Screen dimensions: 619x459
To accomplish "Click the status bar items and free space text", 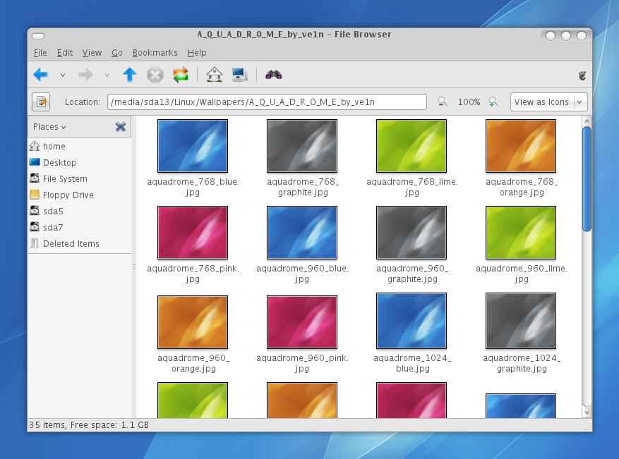I will tap(89, 424).
